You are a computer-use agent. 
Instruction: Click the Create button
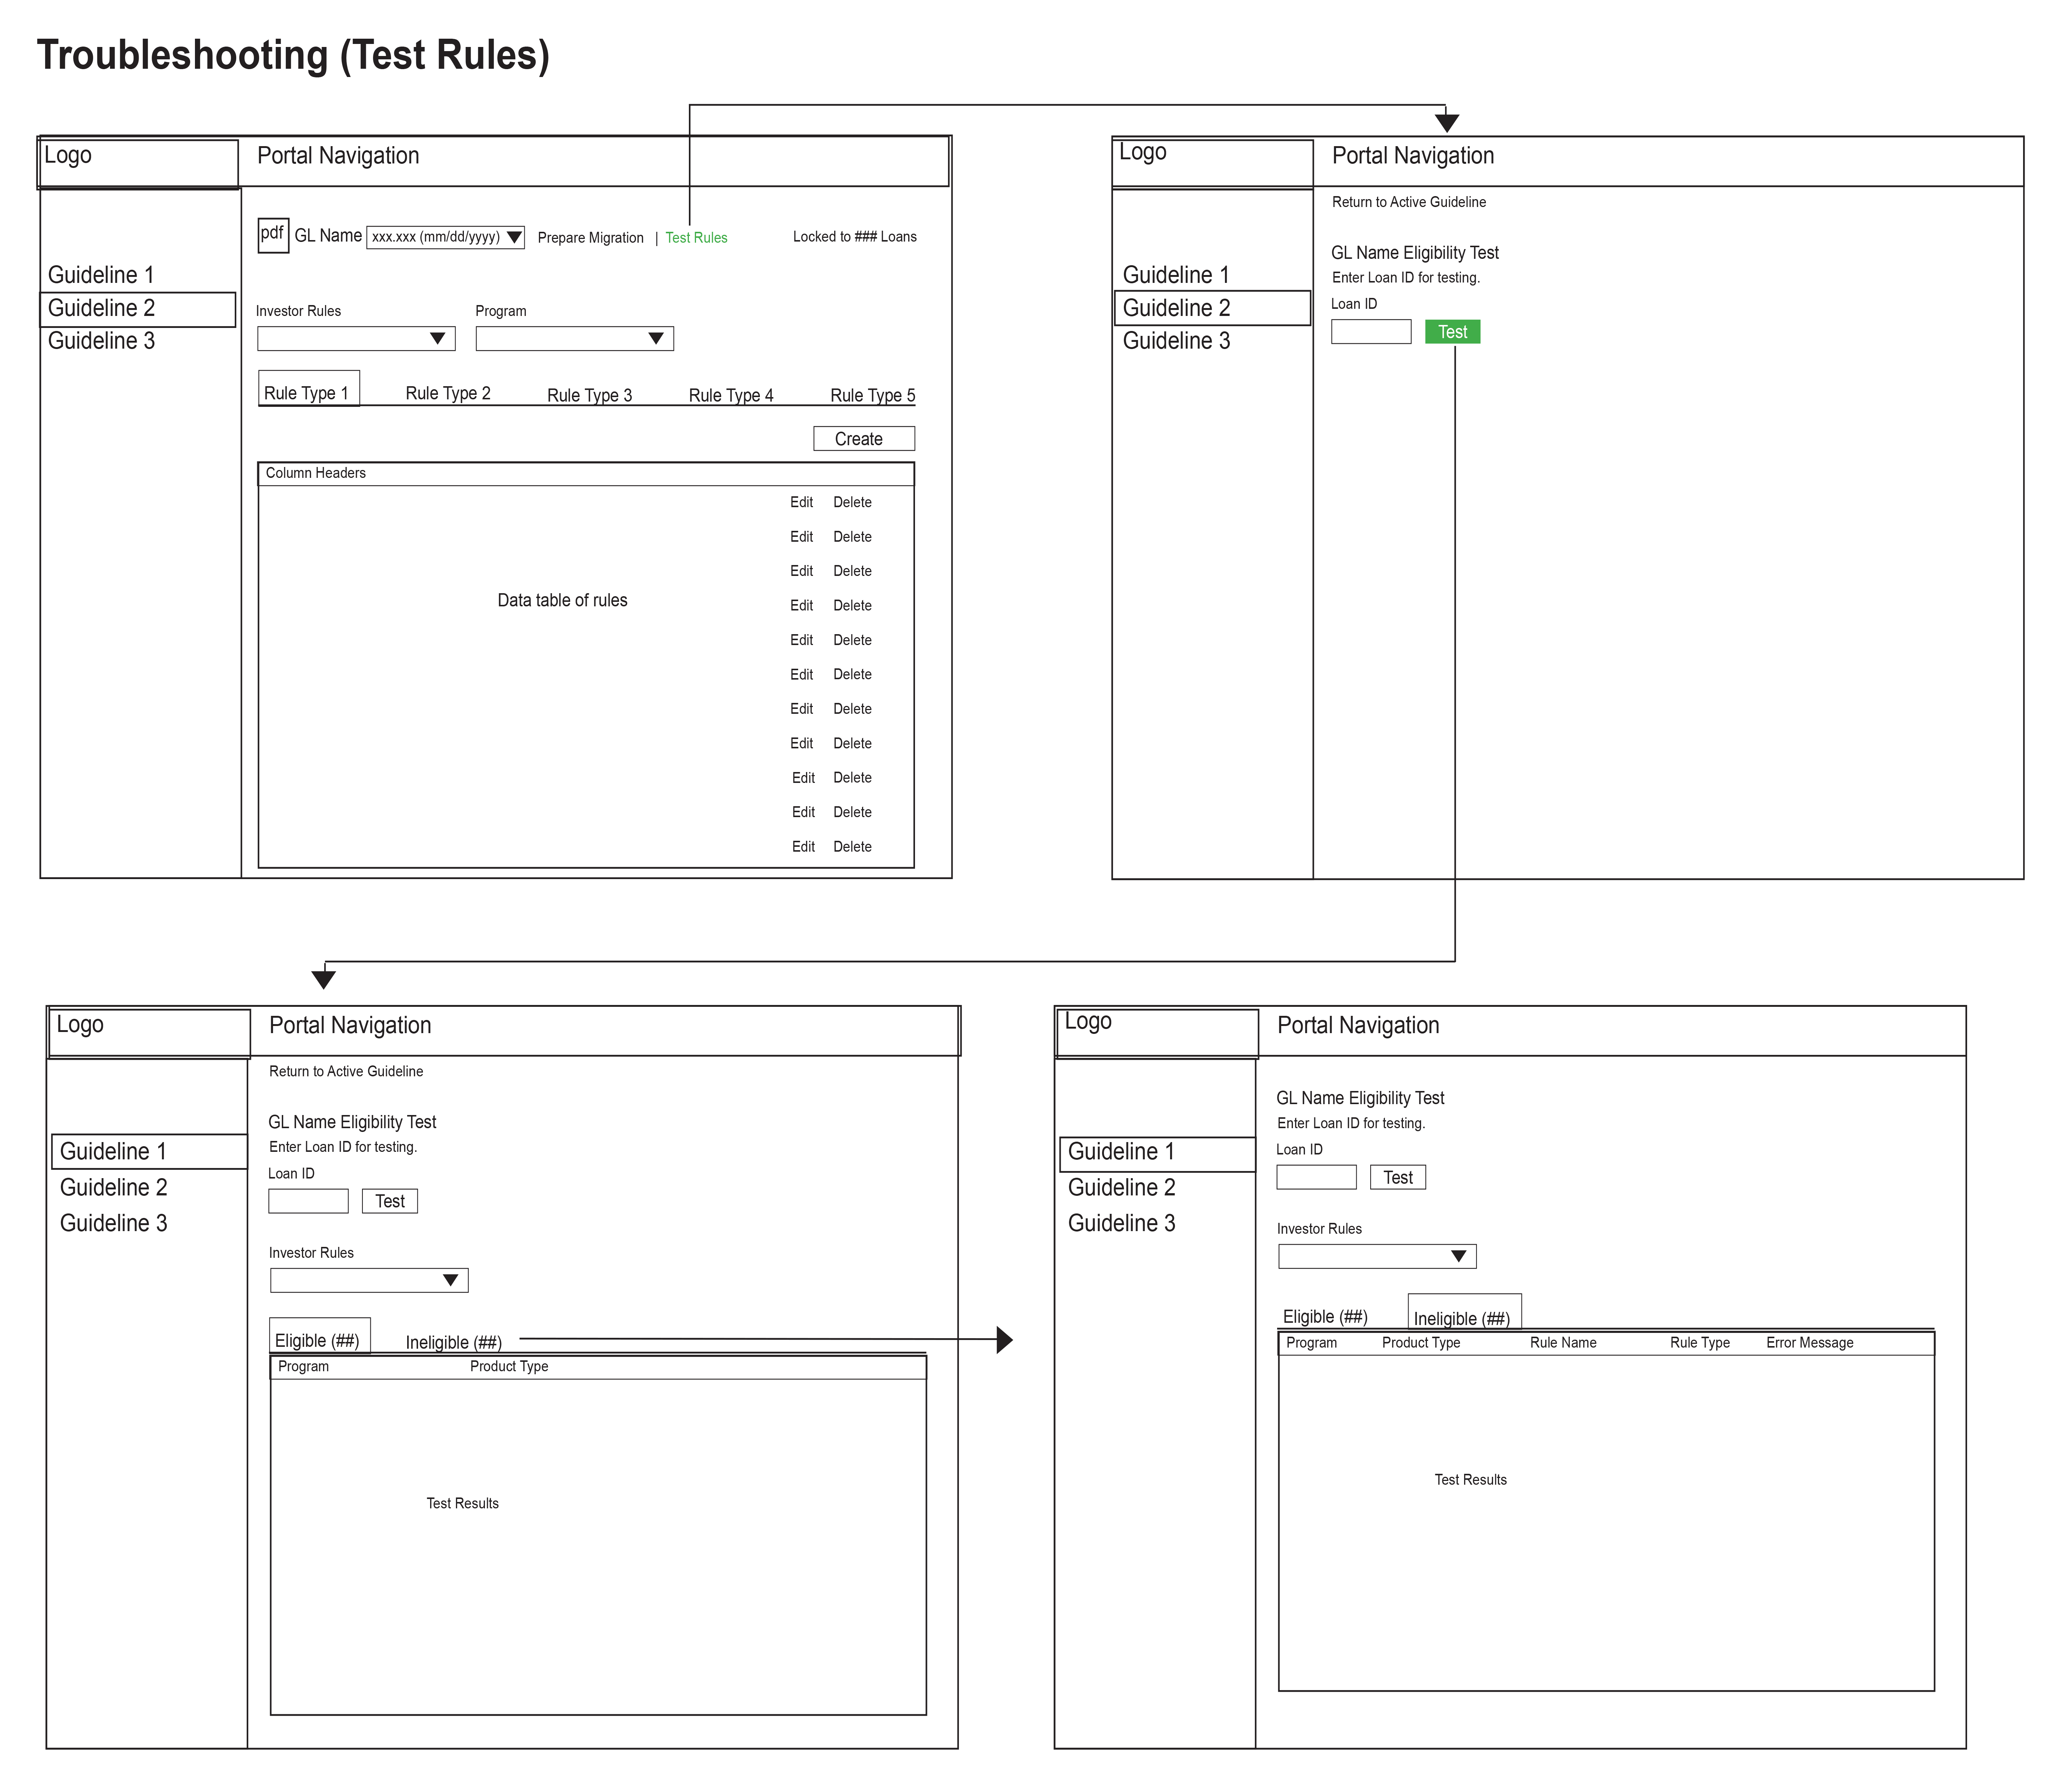(x=864, y=439)
